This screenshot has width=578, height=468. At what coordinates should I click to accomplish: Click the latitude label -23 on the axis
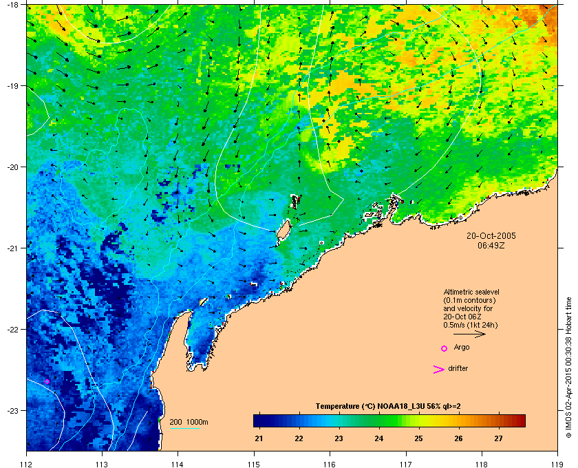pos(13,410)
